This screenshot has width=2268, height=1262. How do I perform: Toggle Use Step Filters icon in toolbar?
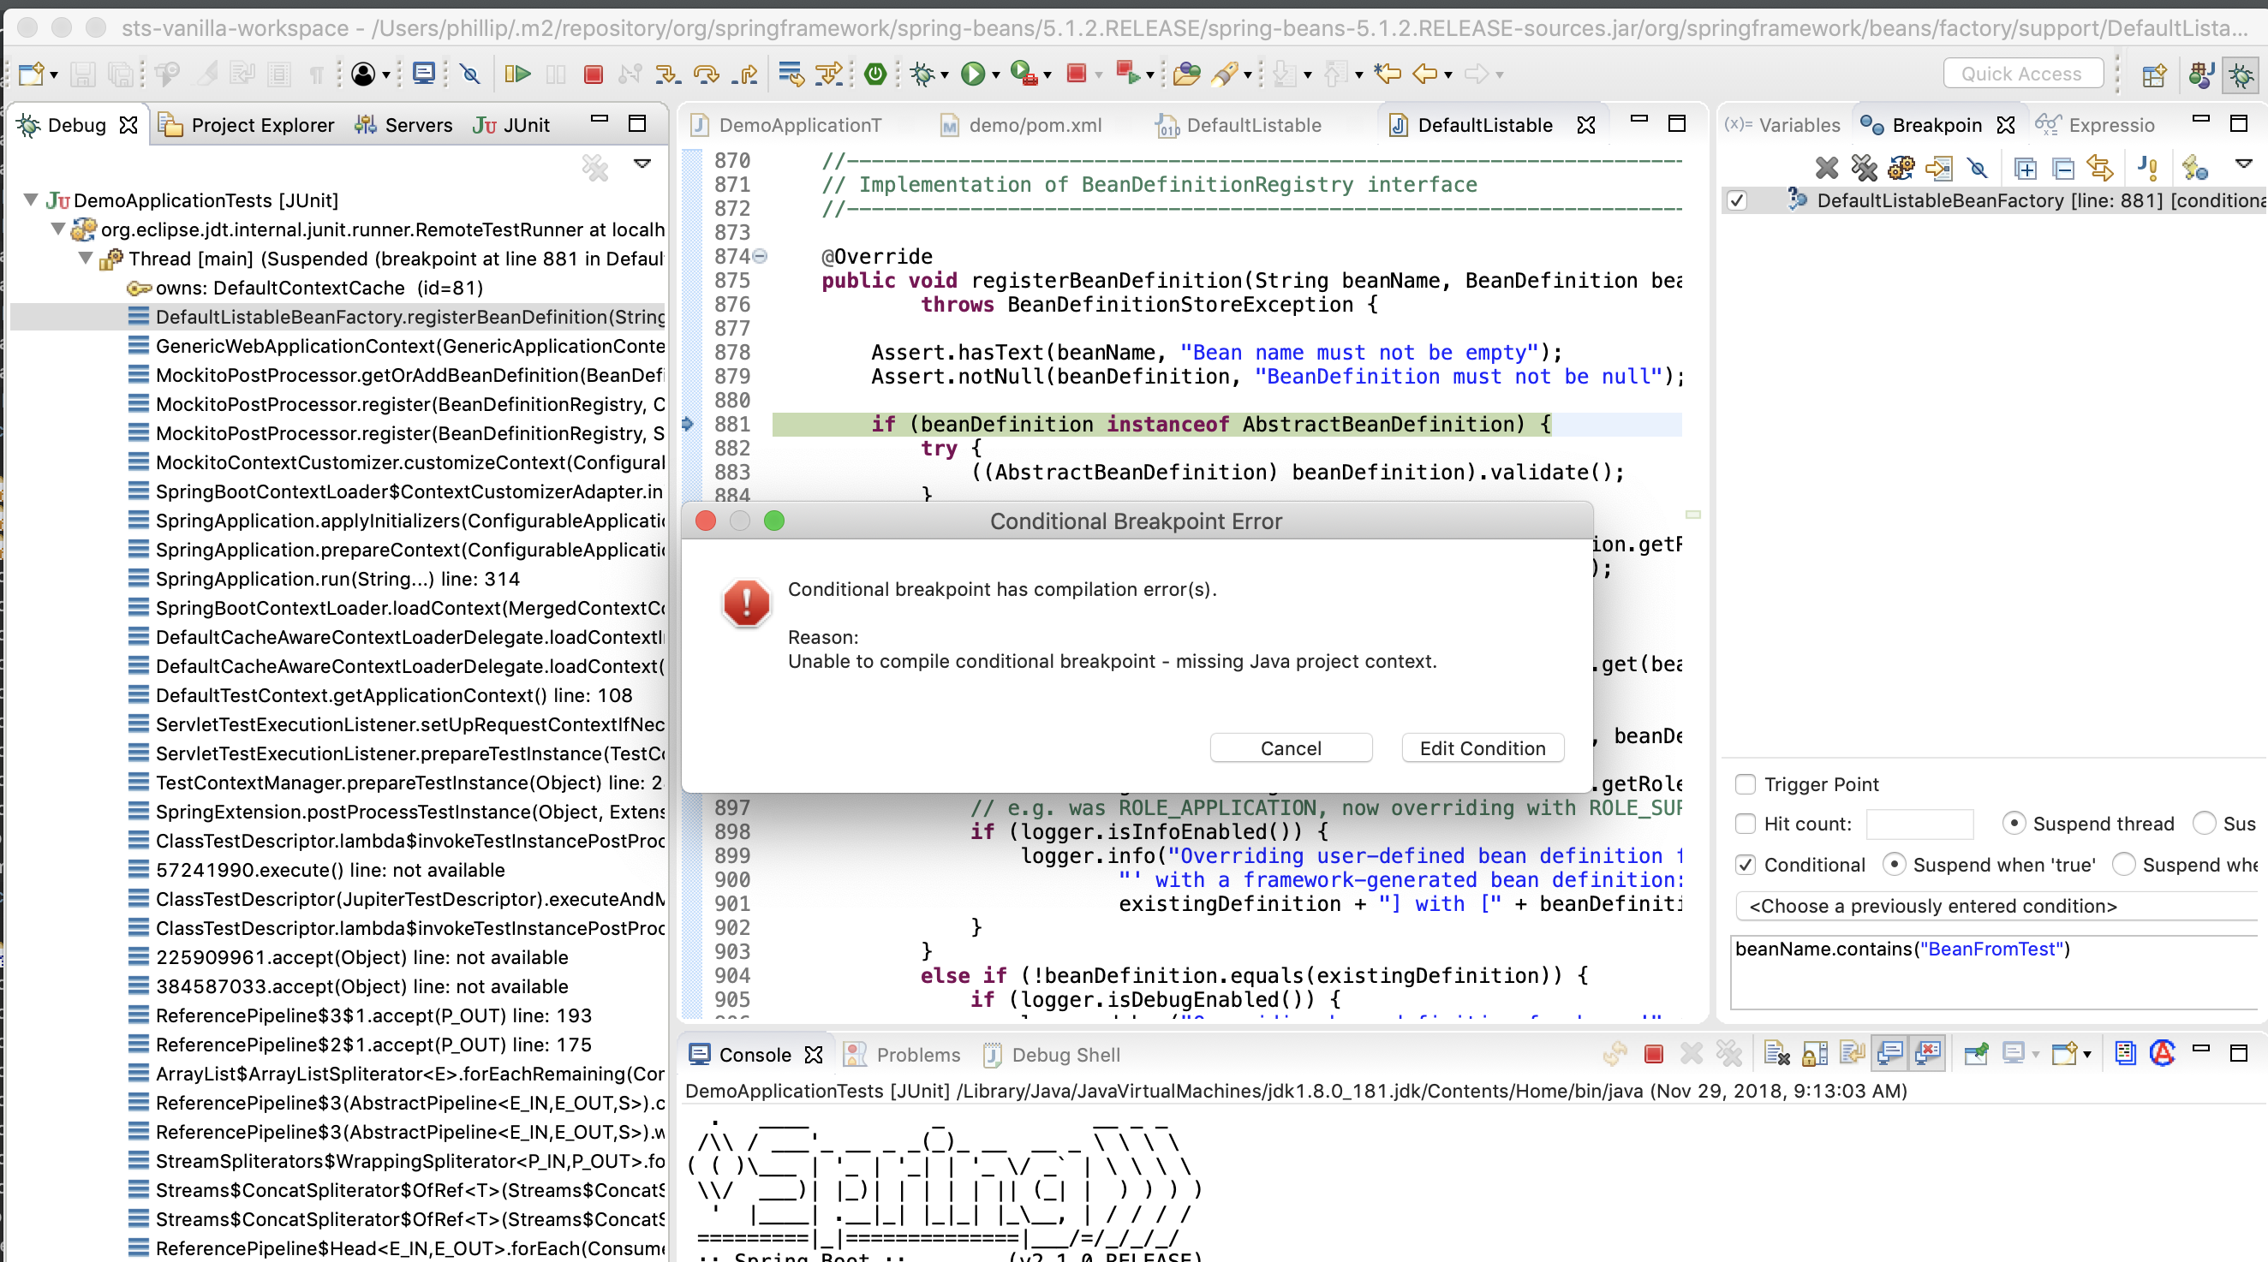[829, 74]
